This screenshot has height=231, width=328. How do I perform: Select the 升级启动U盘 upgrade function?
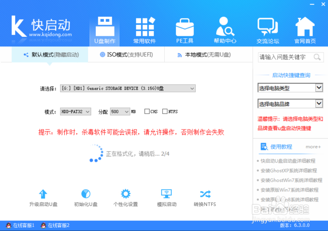coord(43,197)
